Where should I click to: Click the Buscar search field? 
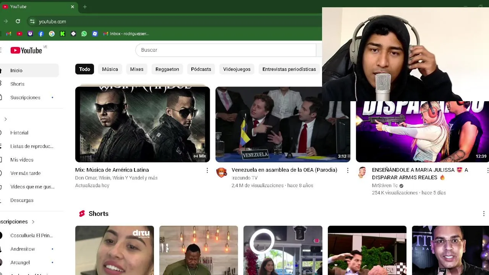point(225,50)
